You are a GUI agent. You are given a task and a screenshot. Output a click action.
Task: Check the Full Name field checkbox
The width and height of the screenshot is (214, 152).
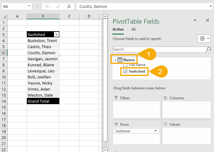point(125,65)
